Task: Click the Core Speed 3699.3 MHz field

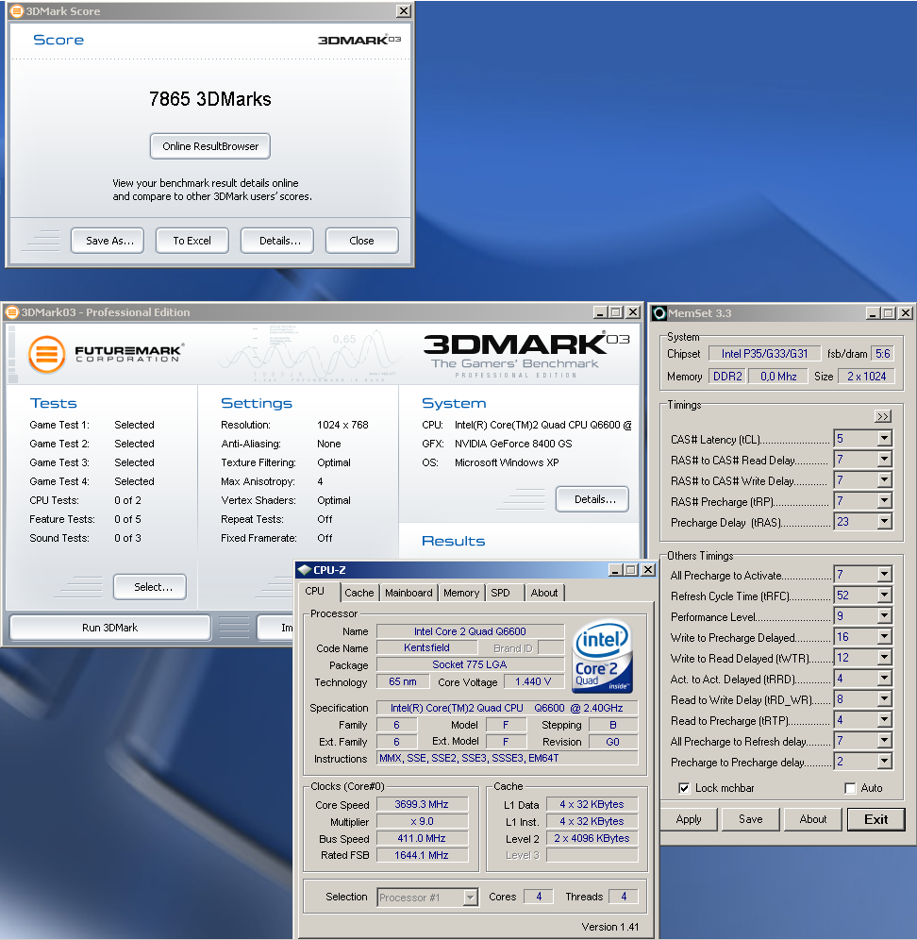Action: pyautogui.click(x=422, y=804)
